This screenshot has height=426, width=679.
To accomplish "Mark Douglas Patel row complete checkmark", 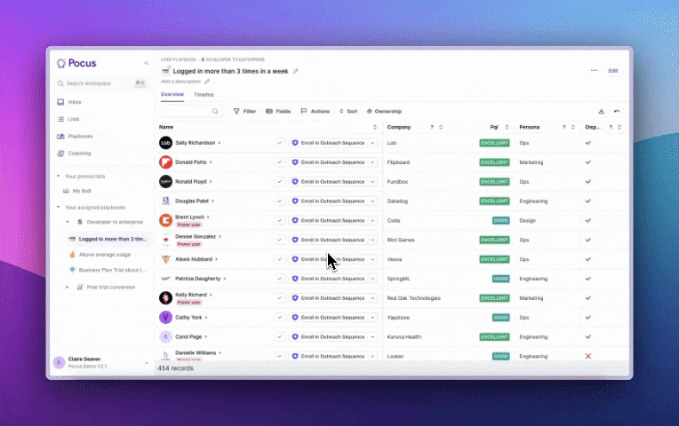I will click(x=280, y=201).
